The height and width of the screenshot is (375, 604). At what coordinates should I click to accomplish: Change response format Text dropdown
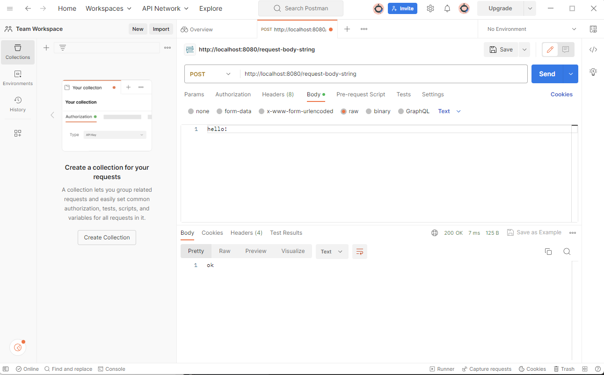pos(332,252)
